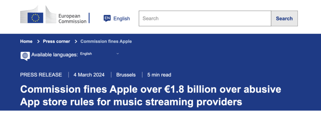Open the English available languages dropdown
321x131 pixels.
tap(96, 54)
